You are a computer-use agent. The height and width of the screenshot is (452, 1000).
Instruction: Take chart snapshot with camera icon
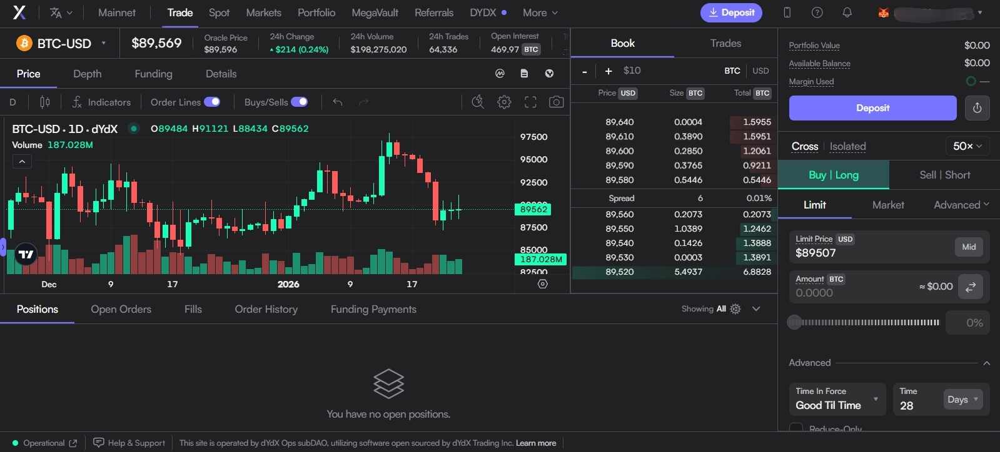(556, 102)
